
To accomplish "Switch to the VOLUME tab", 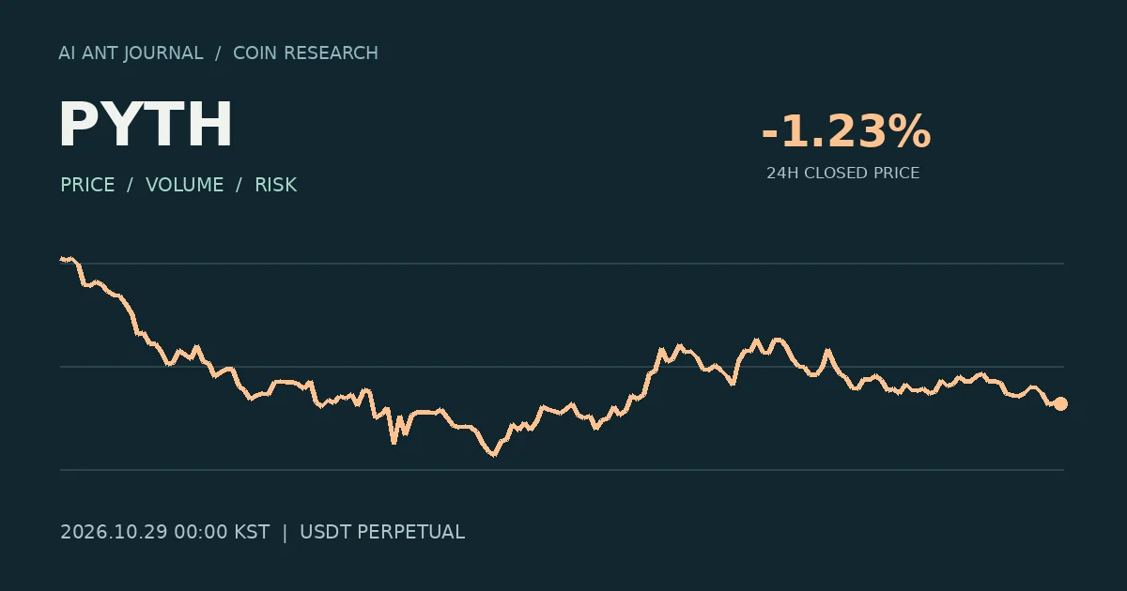I will click(185, 185).
